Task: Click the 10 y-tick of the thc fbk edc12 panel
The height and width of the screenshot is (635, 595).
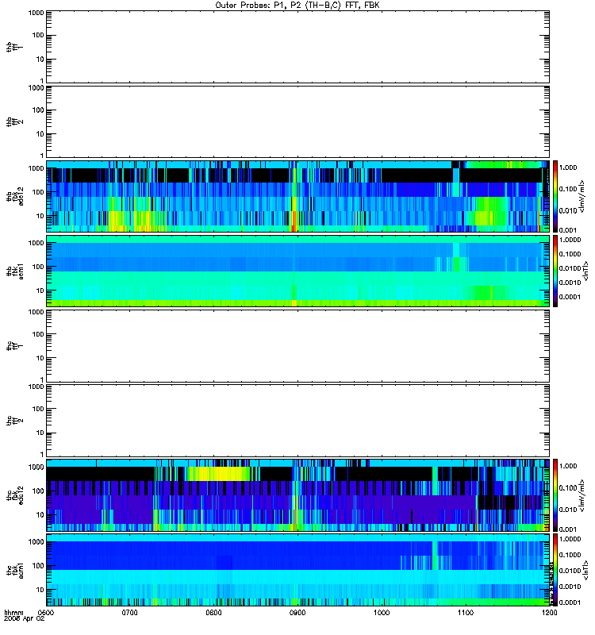Action: [x=40, y=515]
